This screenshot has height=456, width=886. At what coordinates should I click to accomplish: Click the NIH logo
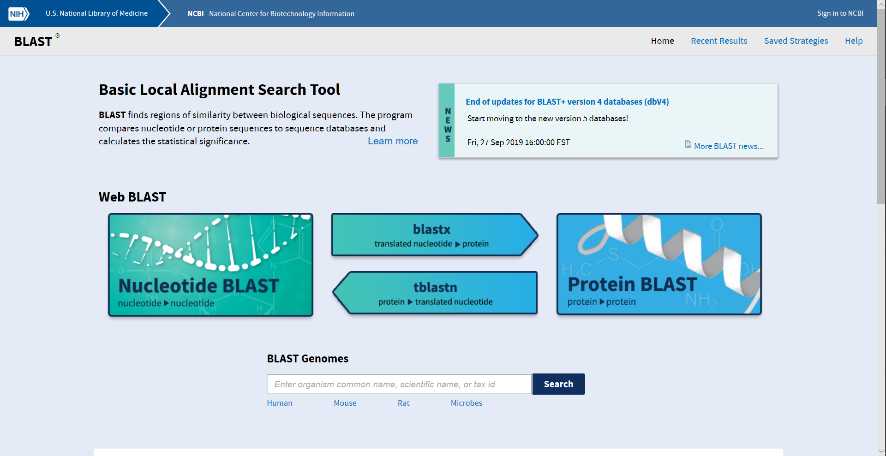pos(18,13)
